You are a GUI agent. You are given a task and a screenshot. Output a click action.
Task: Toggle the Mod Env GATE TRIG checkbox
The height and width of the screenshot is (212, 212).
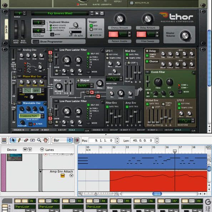(127, 54)
